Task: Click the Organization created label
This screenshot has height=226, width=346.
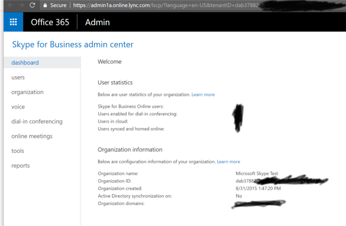Action: coord(120,189)
